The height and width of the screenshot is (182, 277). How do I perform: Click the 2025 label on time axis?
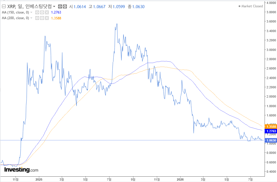pos(39,179)
